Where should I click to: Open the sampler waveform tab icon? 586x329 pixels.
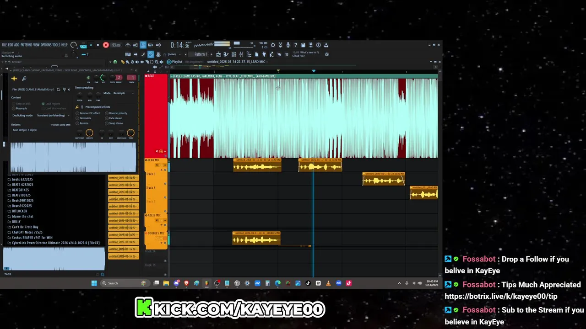[14, 79]
